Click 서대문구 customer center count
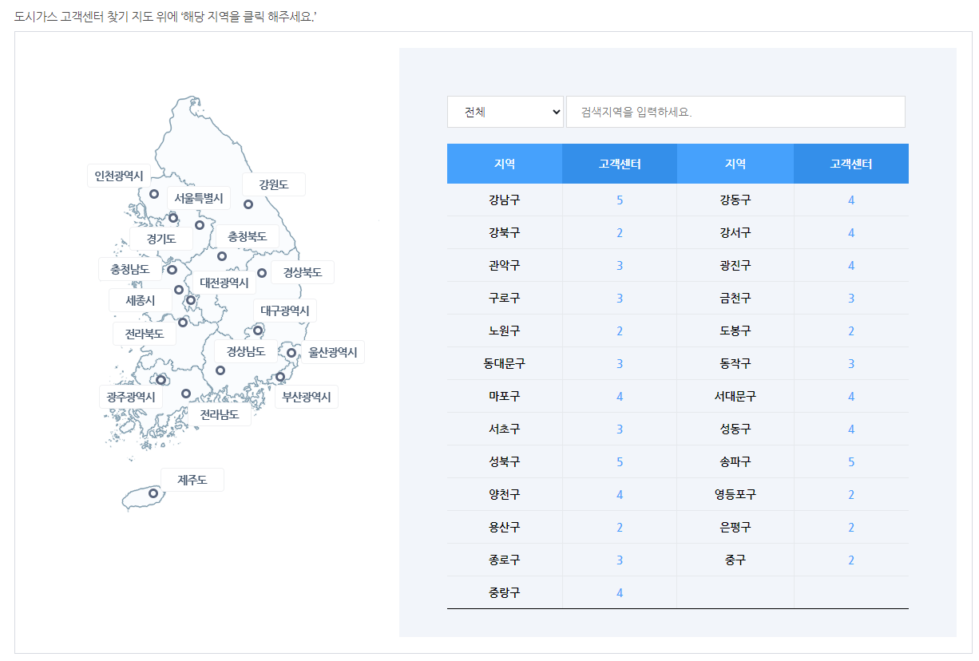 (851, 396)
